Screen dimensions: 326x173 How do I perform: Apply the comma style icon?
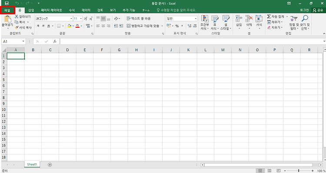pyautogui.click(x=182, y=26)
